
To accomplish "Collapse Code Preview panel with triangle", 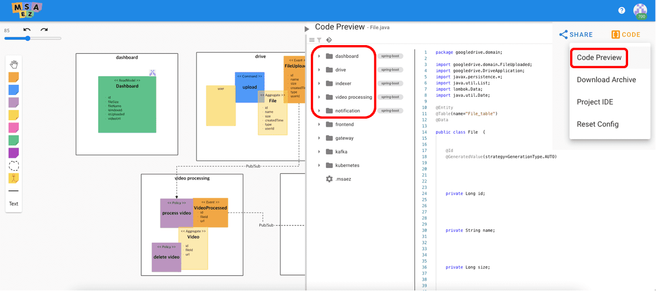I will [x=307, y=29].
